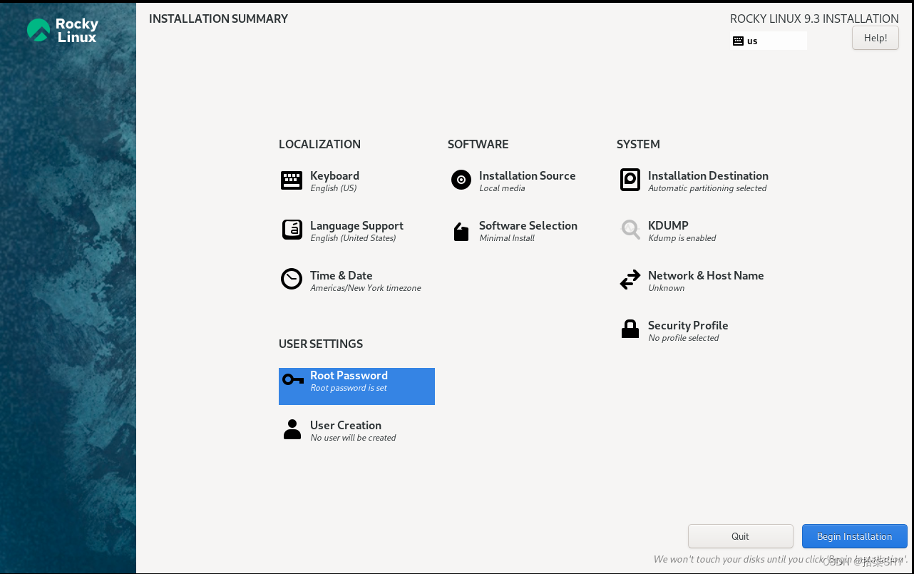Open the Installation Destination label
The image size is (914, 574).
(x=708, y=175)
